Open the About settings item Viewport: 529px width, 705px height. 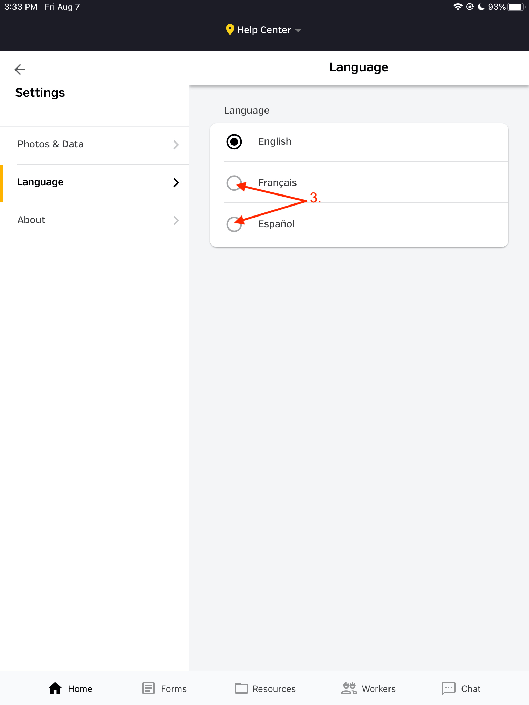[x=31, y=220]
